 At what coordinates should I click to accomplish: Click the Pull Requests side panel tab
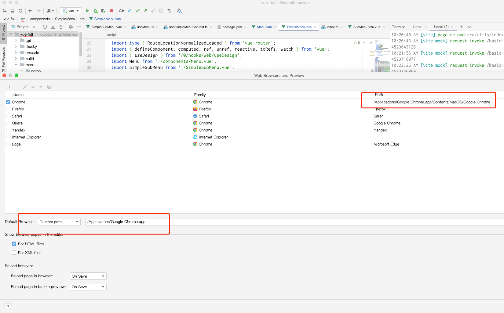(x=3, y=57)
